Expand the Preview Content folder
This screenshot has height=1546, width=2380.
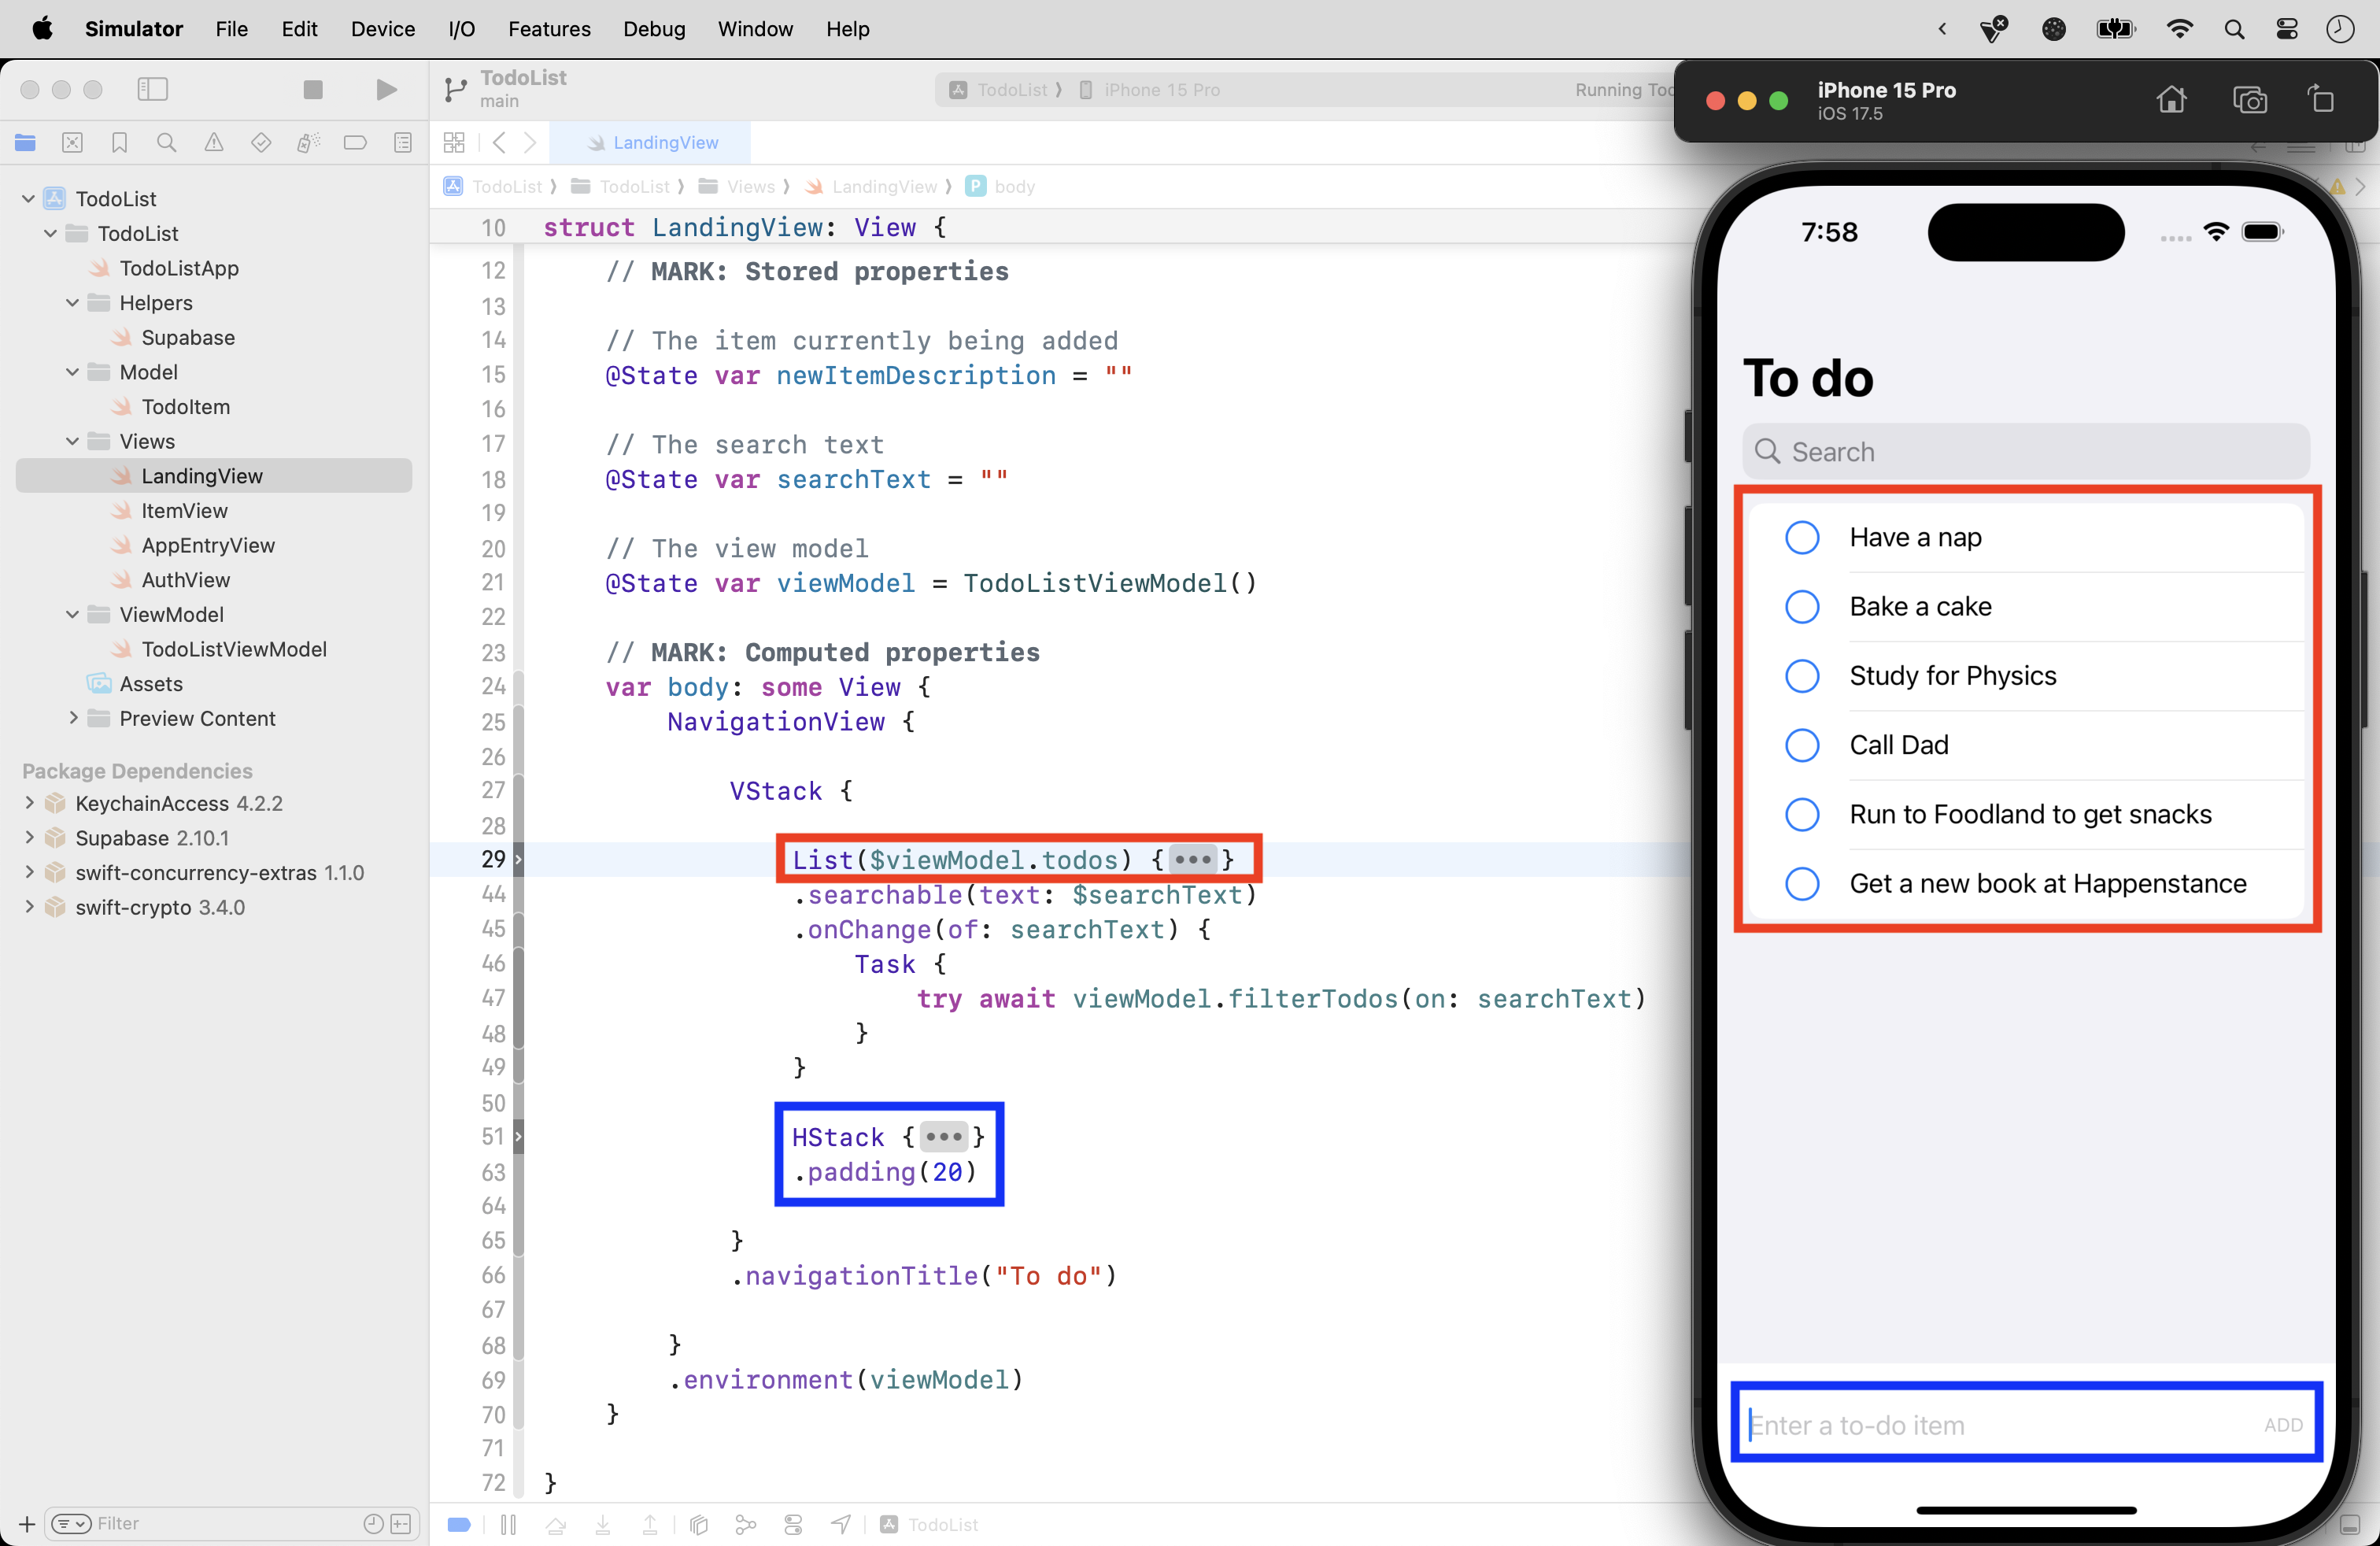click(x=72, y=718)
